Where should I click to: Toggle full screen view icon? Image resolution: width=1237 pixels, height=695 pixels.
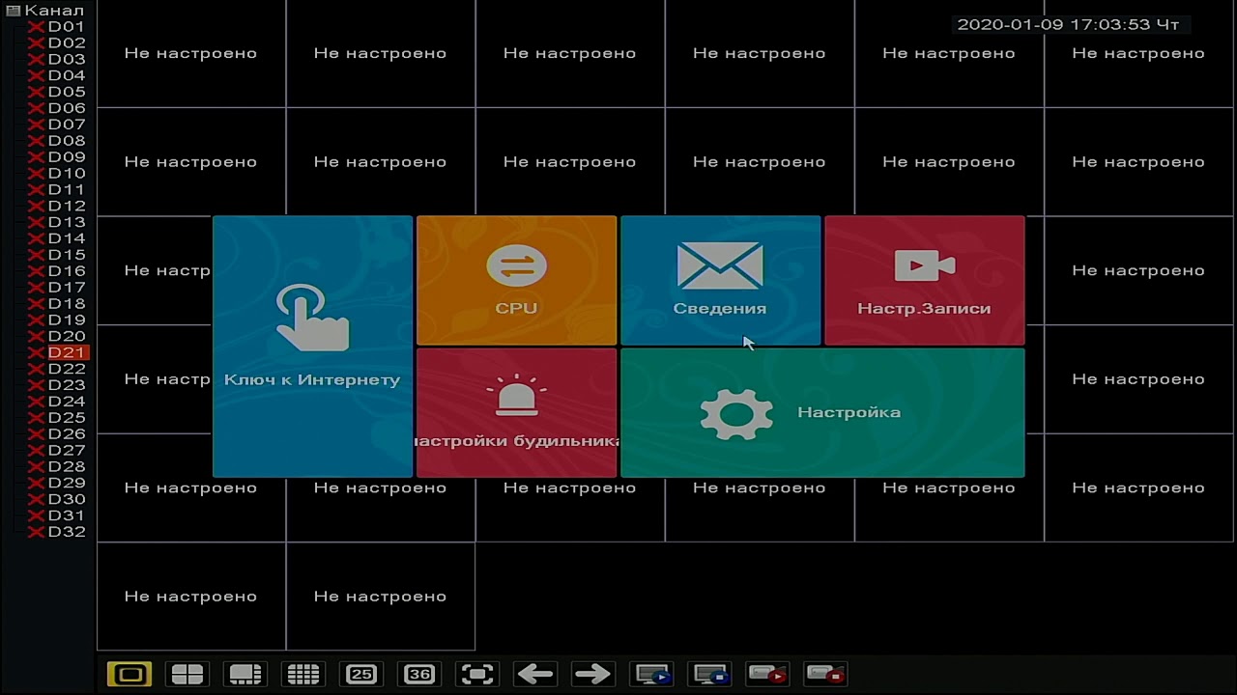tap(477, 674)
